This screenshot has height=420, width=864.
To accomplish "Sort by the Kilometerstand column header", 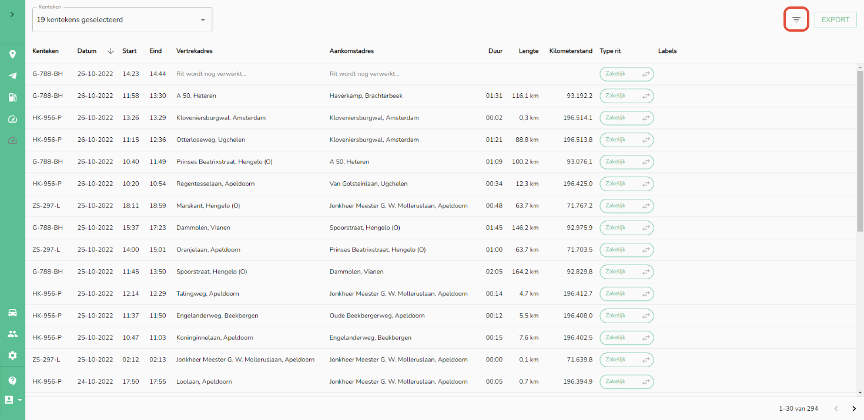I will click(x=571, y=51).
